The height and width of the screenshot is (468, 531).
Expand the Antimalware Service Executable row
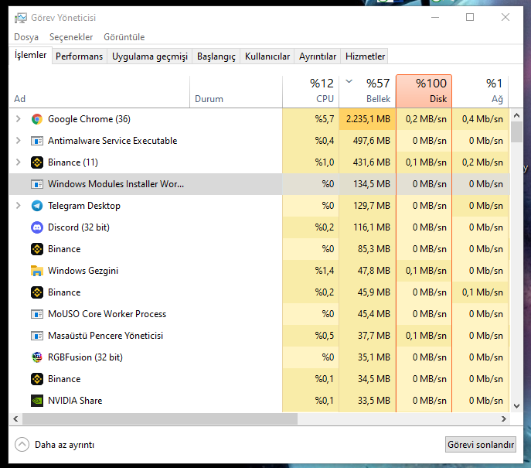19,141
